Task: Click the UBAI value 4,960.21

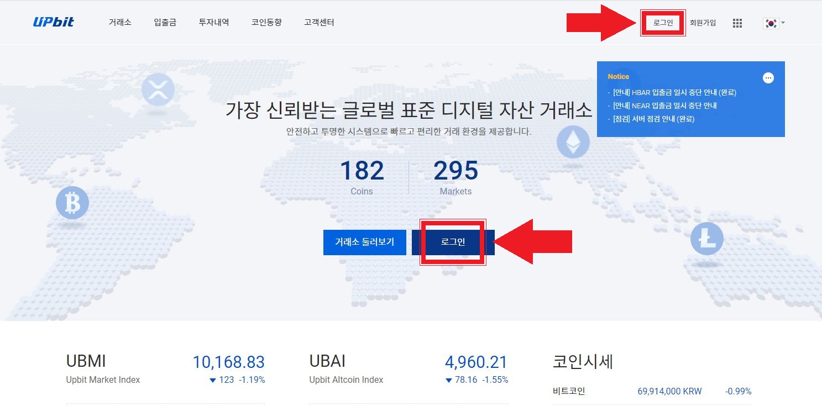Action: pos(476,362)
